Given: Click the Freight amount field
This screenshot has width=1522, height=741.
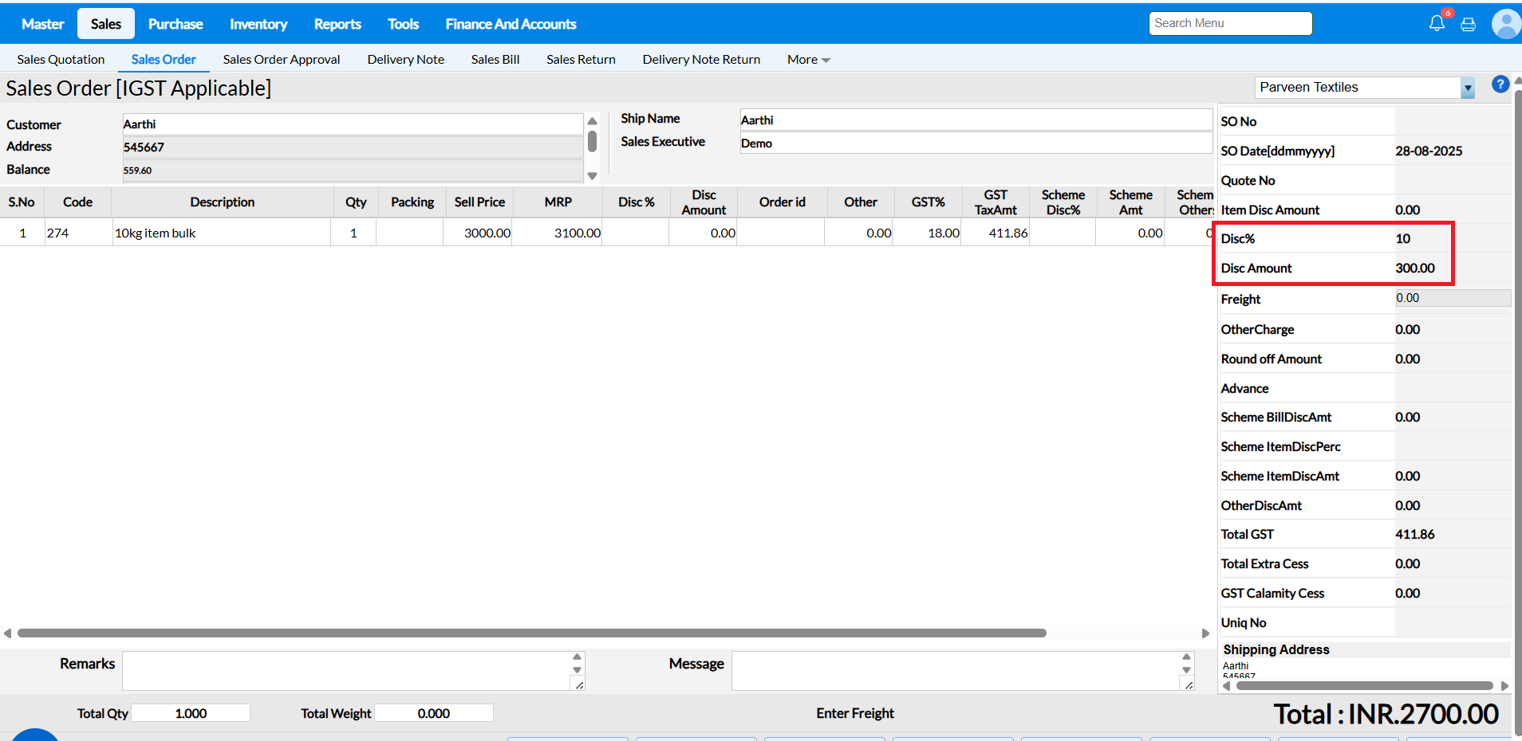Looking at the screenshot, I should point(1451,298).
